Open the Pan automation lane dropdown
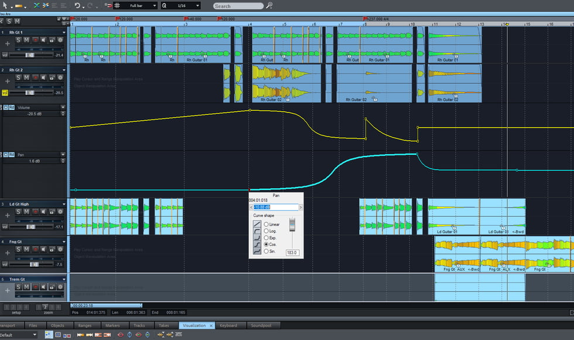 (63, 155)
